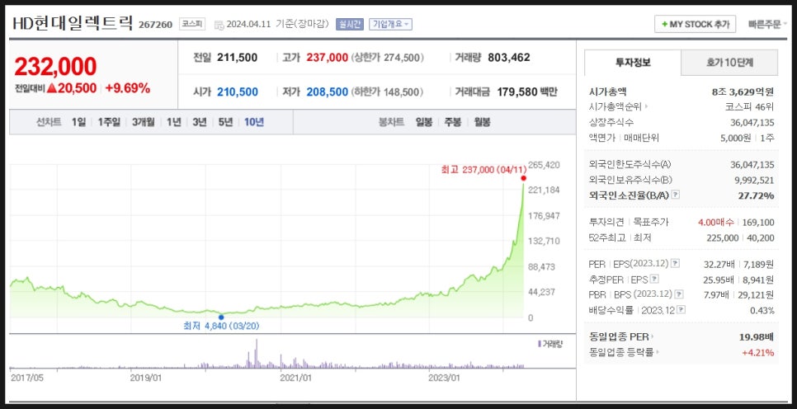The height and width of the screenshot is (409, 797).
Task: Click the 거래량 value 803,462
Action: (x=509, y=58)
